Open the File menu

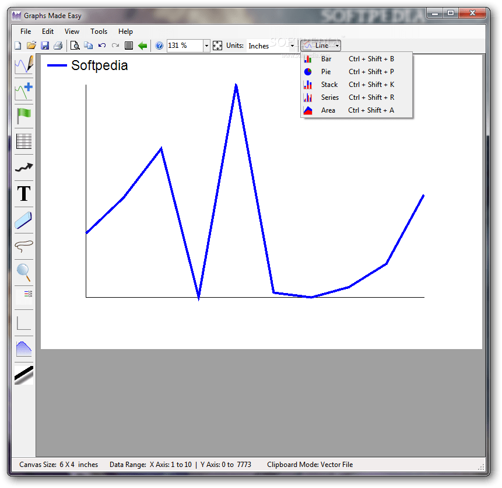click(26, 32)
